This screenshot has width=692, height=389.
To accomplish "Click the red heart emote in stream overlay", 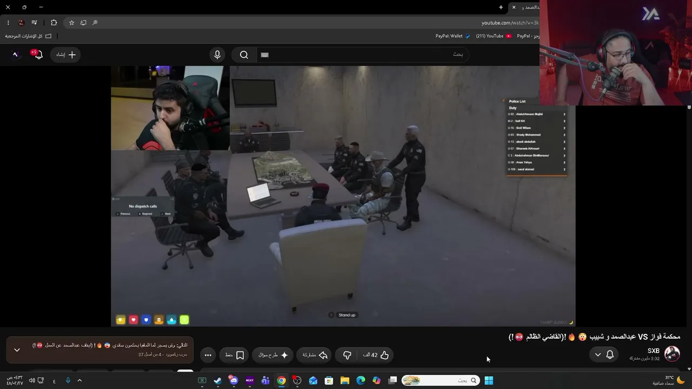I will [134, 320].
